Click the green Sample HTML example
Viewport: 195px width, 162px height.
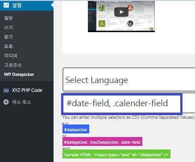point(116,154)
